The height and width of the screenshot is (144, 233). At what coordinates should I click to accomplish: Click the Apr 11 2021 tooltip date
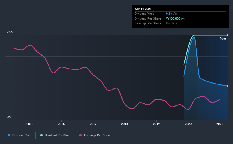(x=143, y=9)
